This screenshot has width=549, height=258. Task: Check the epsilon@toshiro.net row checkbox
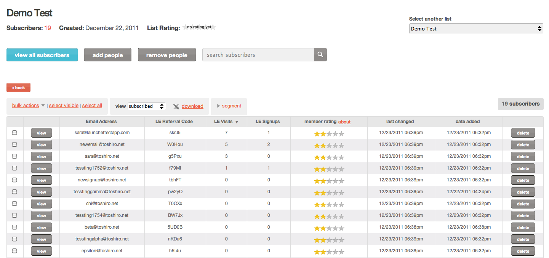14,251
